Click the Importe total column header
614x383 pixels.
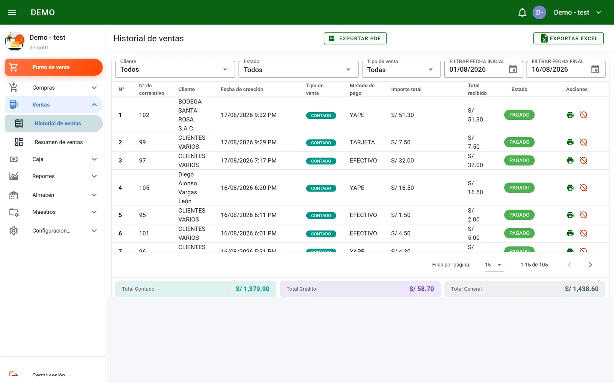406,89
